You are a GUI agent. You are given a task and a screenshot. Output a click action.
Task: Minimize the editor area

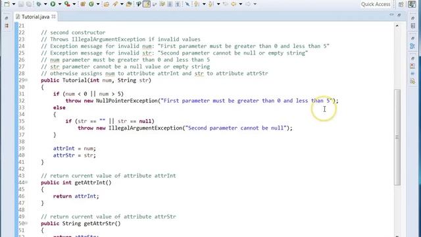pos(391,14)
